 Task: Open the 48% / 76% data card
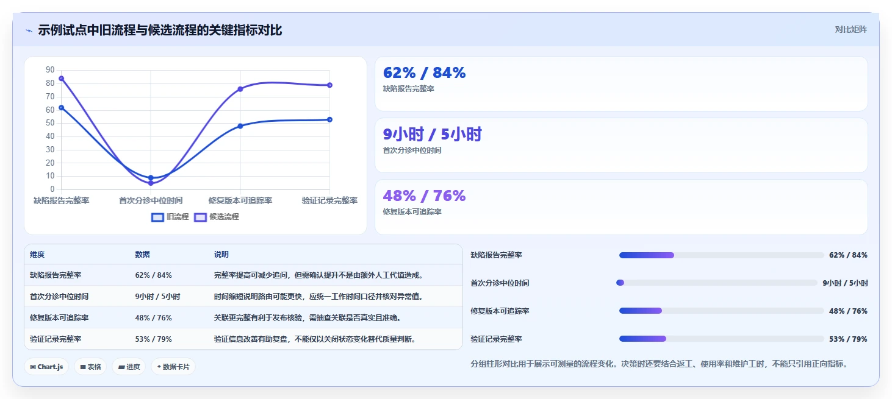coord(621,207)
